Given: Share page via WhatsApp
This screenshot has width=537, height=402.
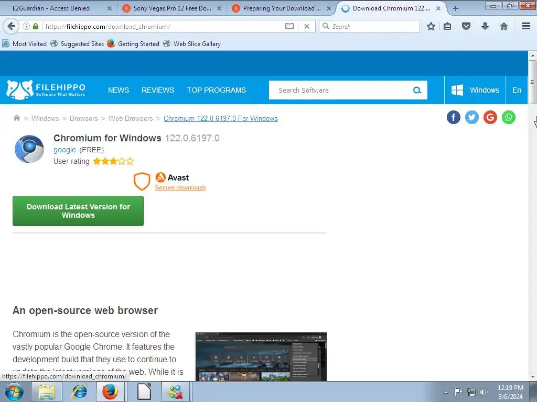Looking at the screenshot, I should (x=509, y=117).
